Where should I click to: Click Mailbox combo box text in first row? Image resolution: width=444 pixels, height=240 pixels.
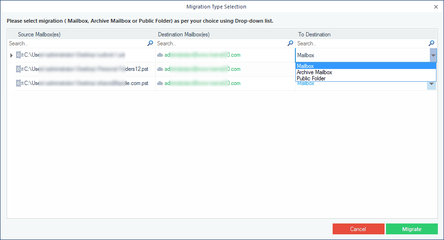click(306, 55)
